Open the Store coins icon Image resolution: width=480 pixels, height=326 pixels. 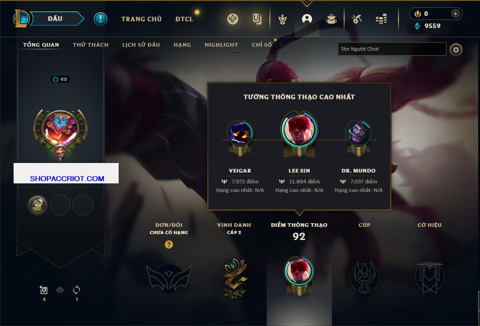(381, 19)
